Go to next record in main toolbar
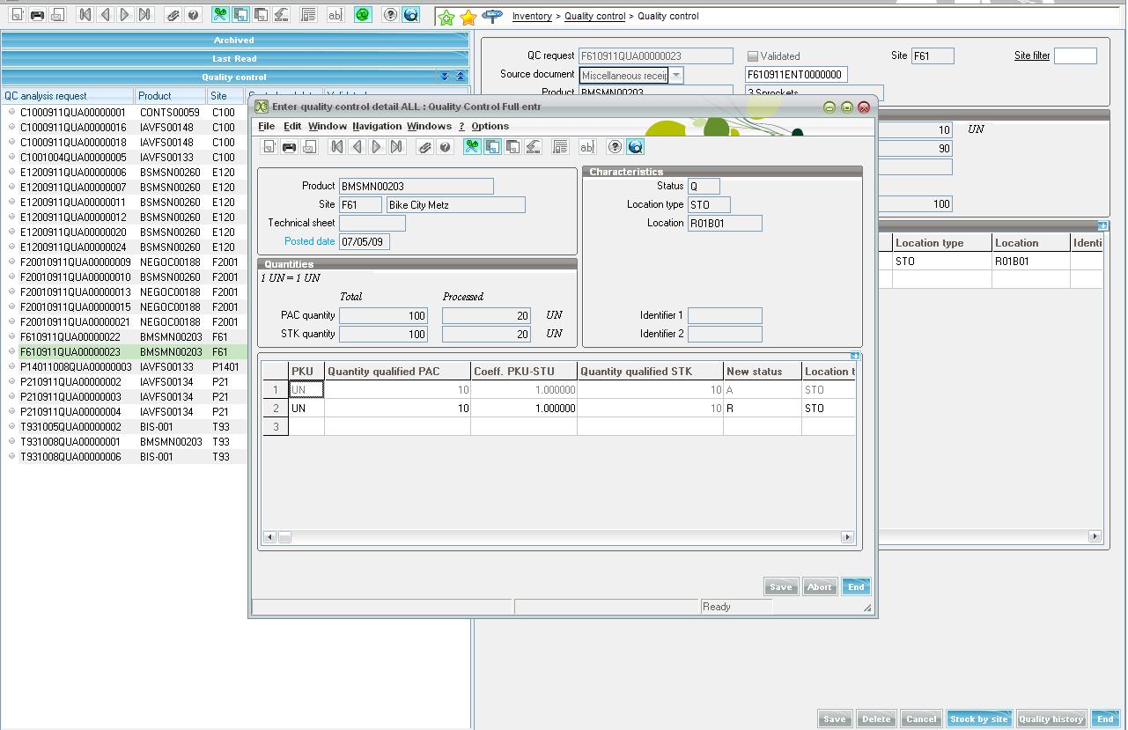1128x730 pixels. point(125,15)
